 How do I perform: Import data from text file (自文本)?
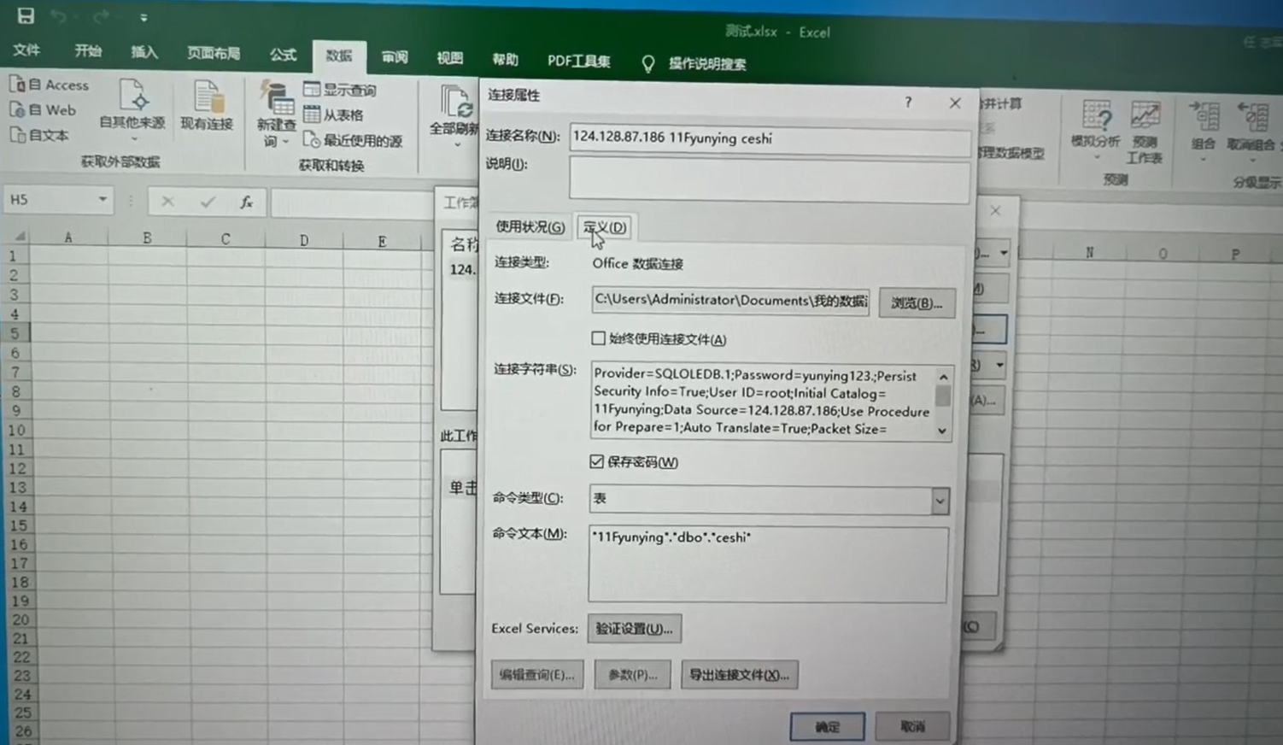click(39, 135)
